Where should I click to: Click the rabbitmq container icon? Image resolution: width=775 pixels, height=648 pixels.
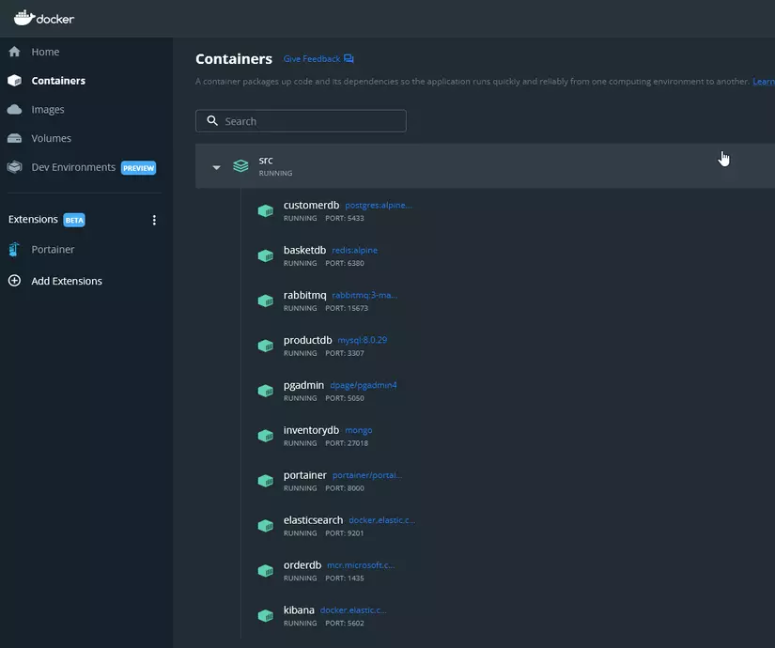pos(266,301)
